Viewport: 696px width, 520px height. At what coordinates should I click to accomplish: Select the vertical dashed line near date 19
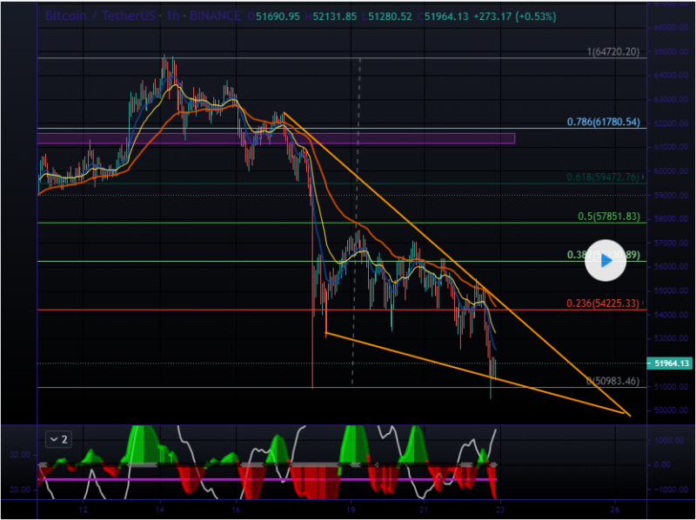(352, 217)
